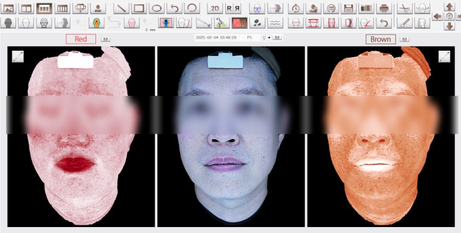Select the pink face skin mode
This screenshot has height=233, width=461.
pyautogui.click(x=132, y=23)
